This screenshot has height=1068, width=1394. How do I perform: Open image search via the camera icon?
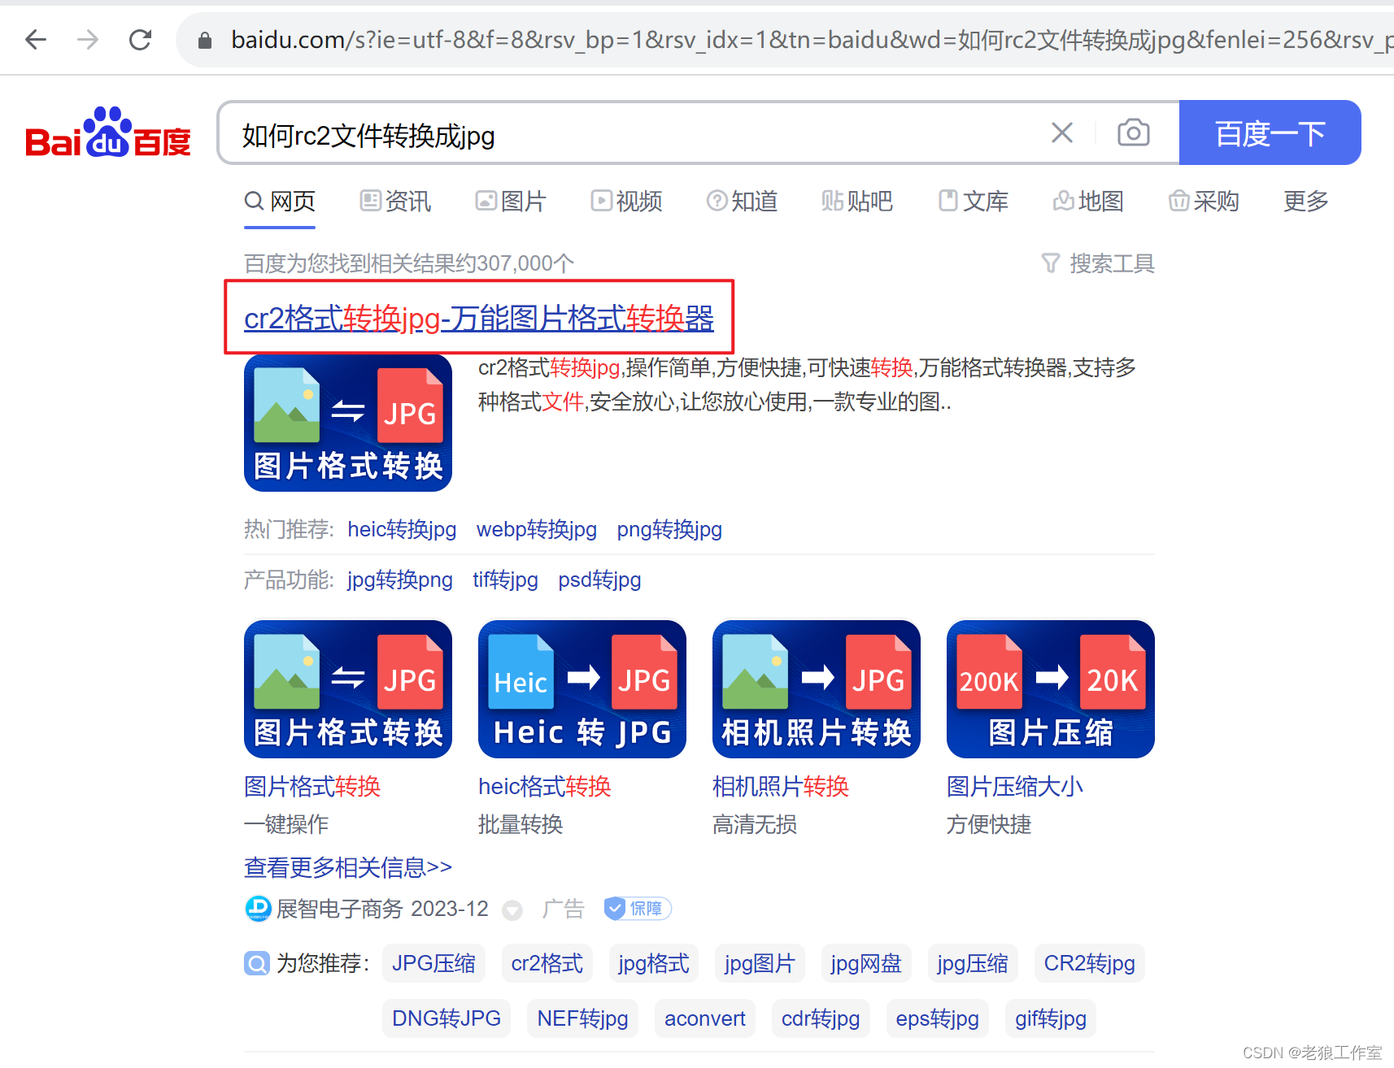1133,132
